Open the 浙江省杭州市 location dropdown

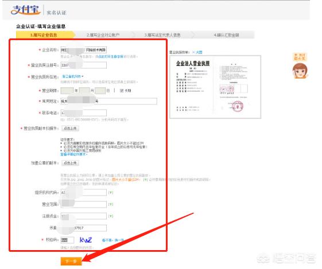73,76
